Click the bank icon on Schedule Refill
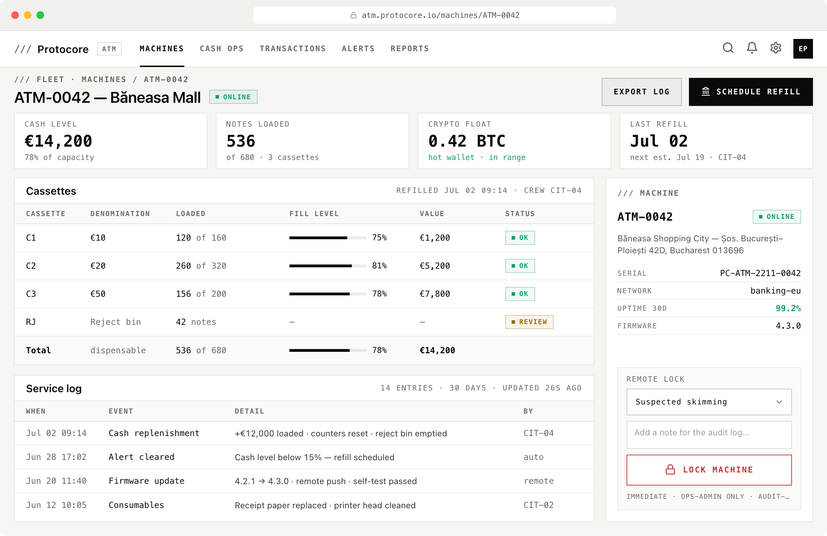827x536 pixels. point(705,92)
